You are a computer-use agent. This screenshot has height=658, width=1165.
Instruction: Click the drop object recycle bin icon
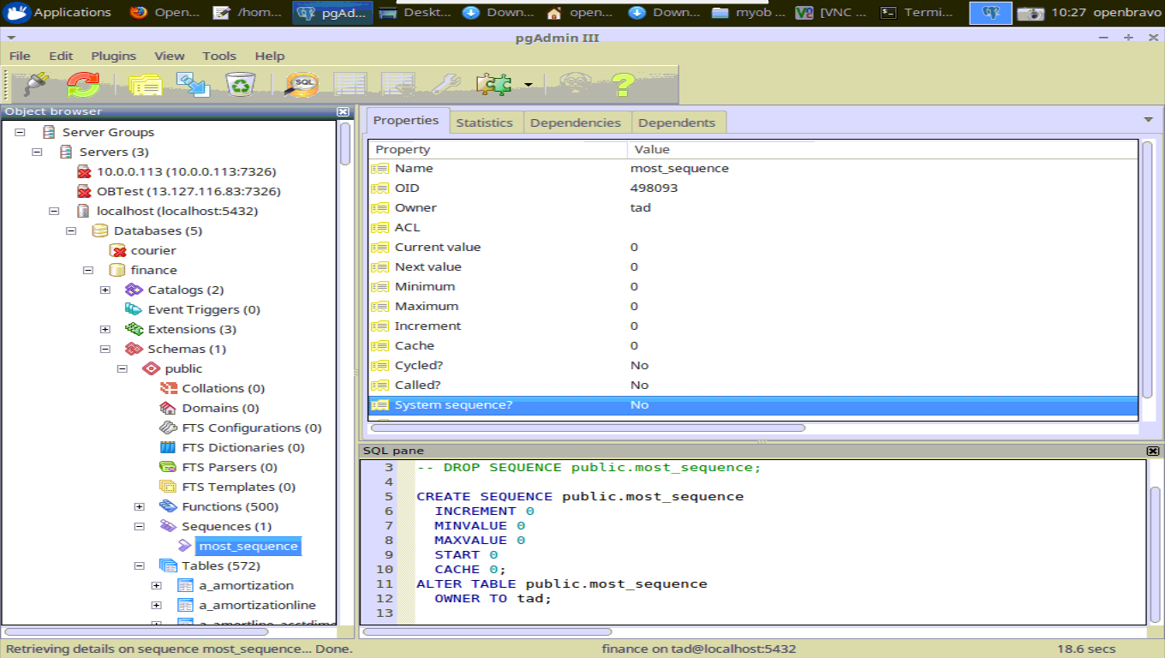pyautogui.click(x=241, y=84)
